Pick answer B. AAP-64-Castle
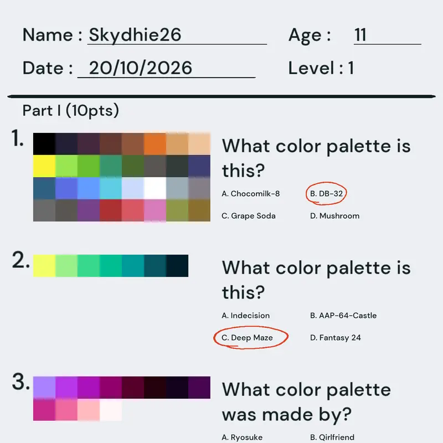The height and width of the screenshot is (443, 443). click(x=343, y=315)
